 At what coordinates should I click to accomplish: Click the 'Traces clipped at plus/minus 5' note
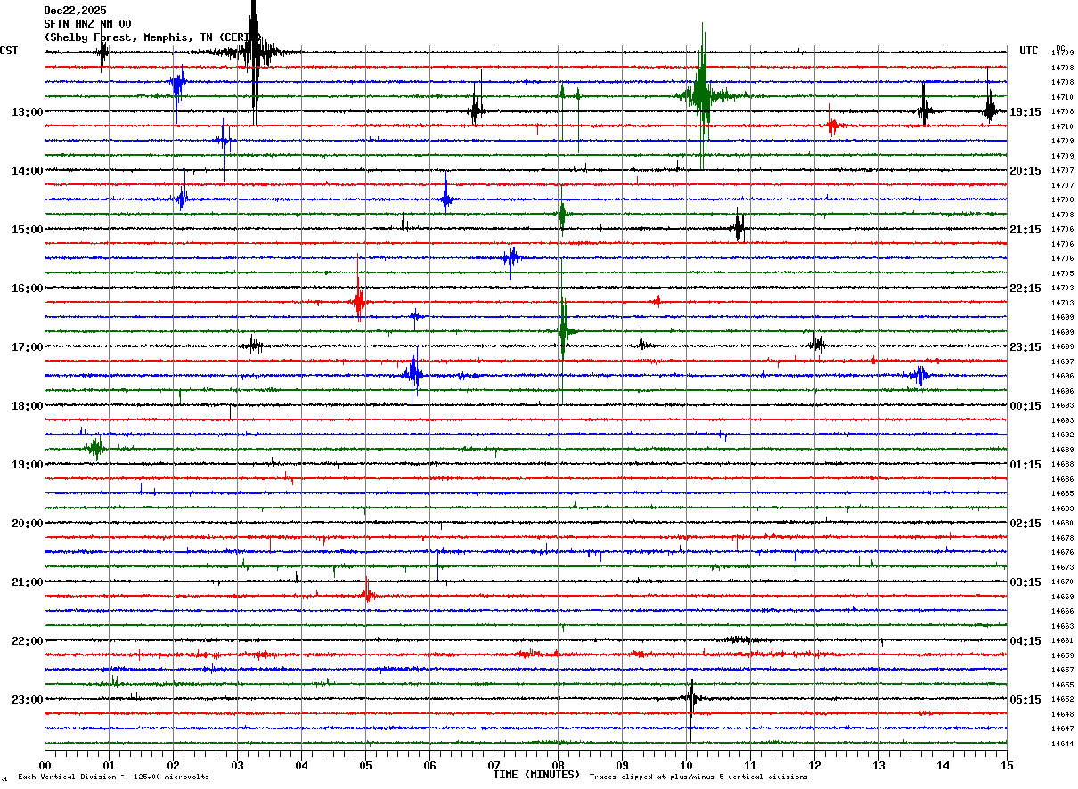tap(698, 777)
